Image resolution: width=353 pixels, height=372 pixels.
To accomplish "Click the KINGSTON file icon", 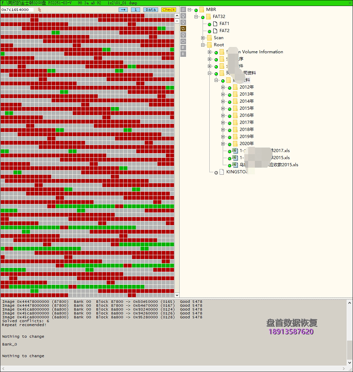I will pos(222,172).
